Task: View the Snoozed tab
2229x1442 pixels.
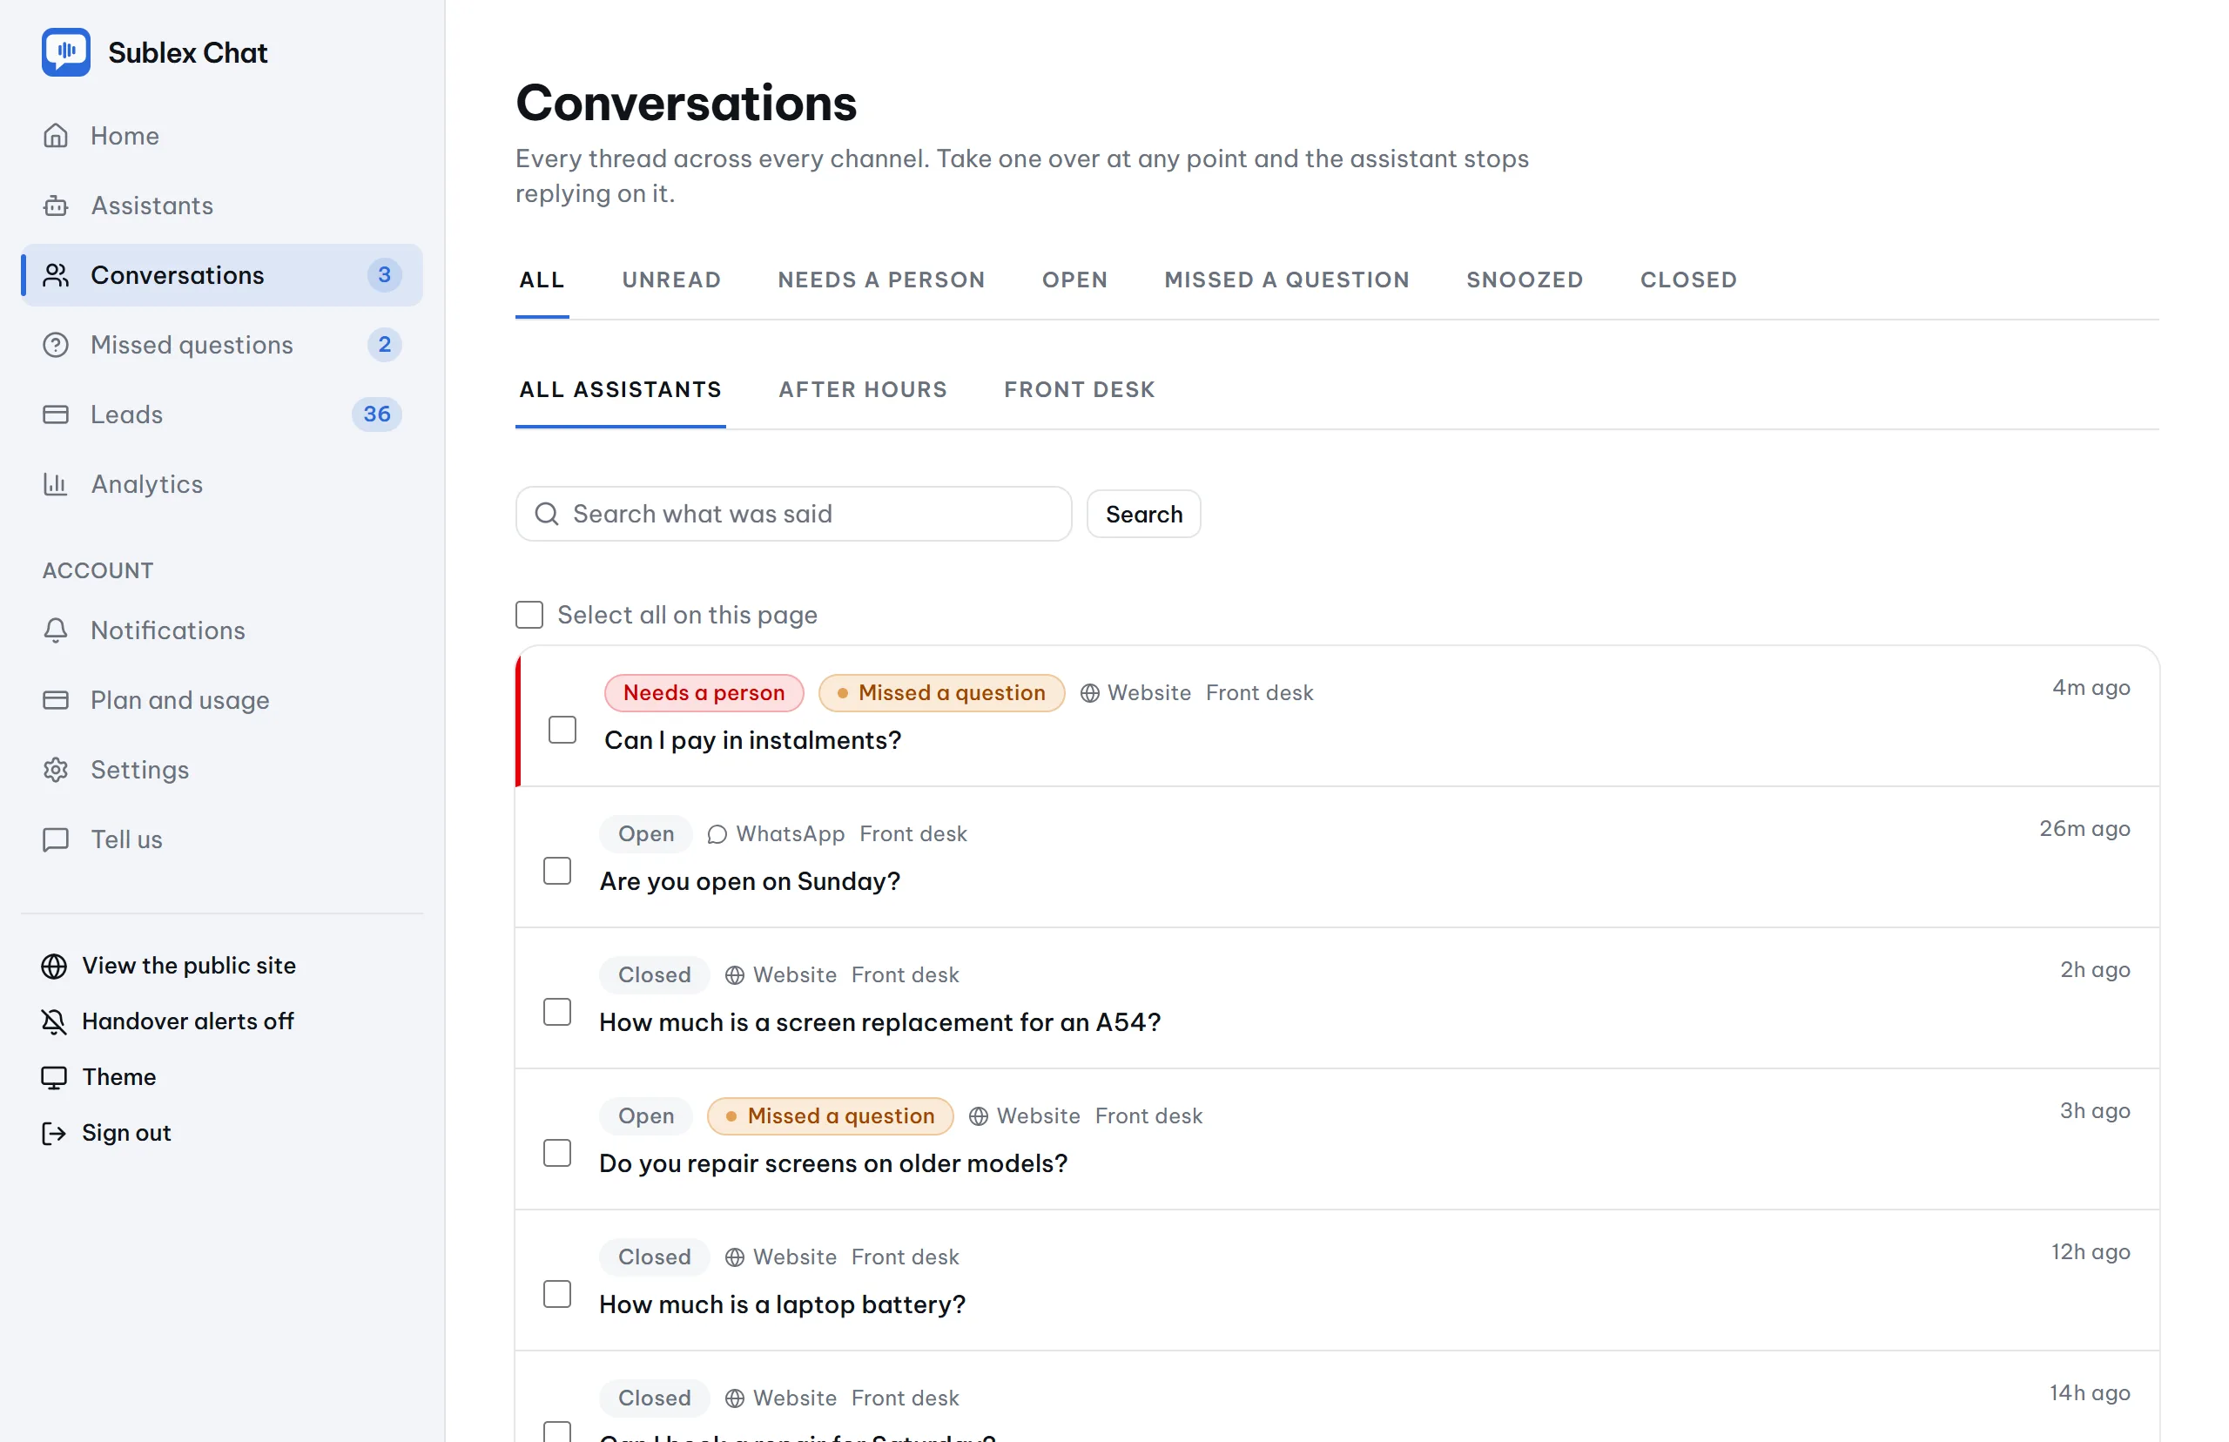Action: (1524, 280)
